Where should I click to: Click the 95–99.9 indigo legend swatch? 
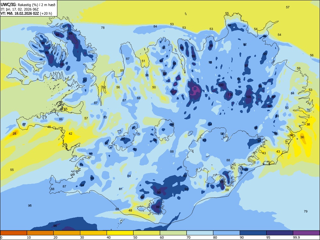[x=280, y=233]
